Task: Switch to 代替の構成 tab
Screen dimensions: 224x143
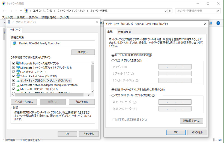Action: click(125, 32)
